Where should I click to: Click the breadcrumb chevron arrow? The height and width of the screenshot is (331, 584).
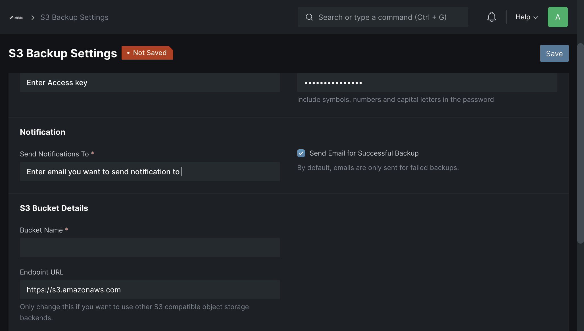click(x=33, y=18)
